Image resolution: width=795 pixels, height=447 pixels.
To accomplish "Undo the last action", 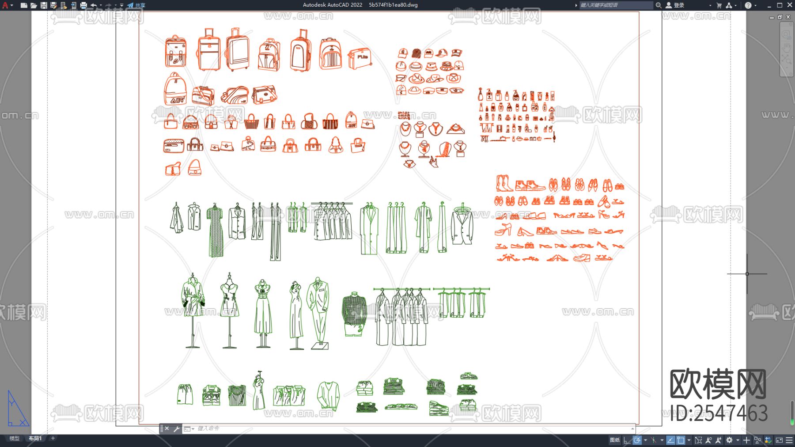I will tap(94, 5).
